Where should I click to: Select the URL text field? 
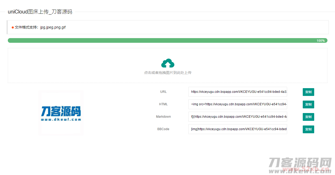[237, 92]
